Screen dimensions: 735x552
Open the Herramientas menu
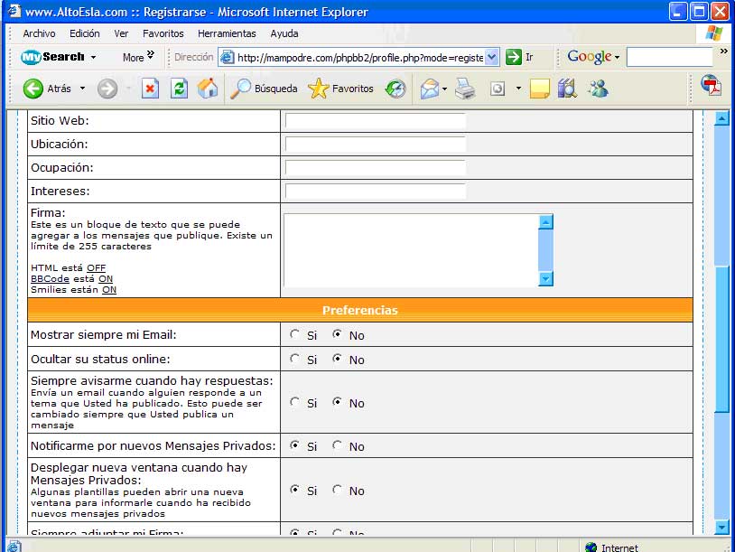tap(227, 33)
